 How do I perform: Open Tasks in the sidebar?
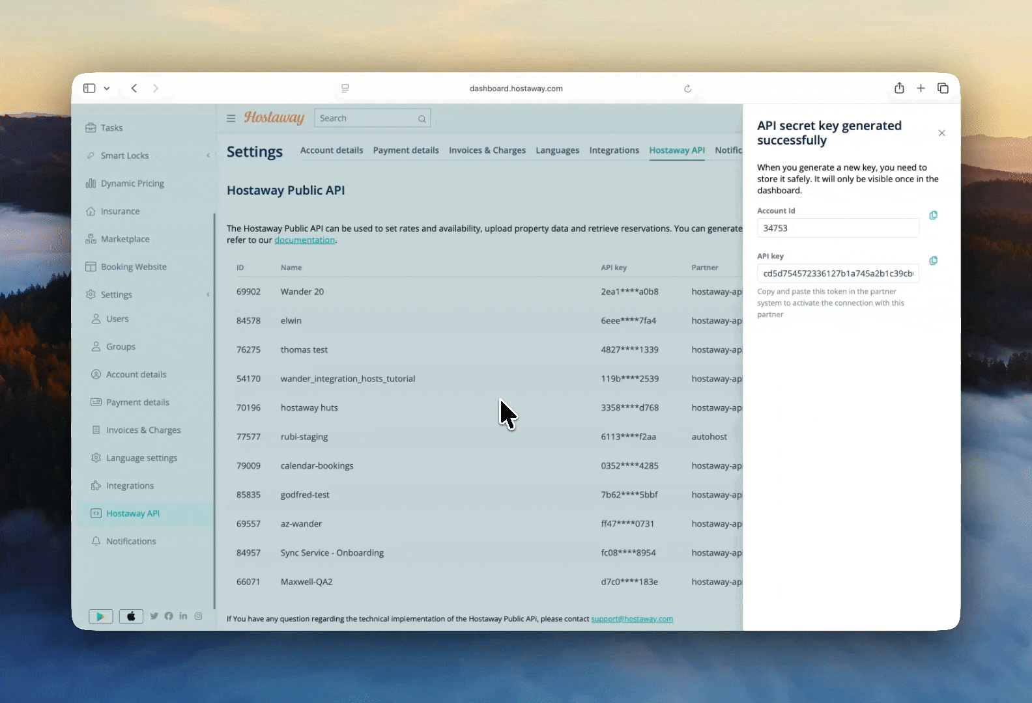[111, 128]
